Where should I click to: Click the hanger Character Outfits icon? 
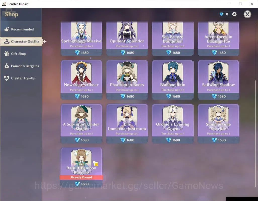tap(7, 41)
